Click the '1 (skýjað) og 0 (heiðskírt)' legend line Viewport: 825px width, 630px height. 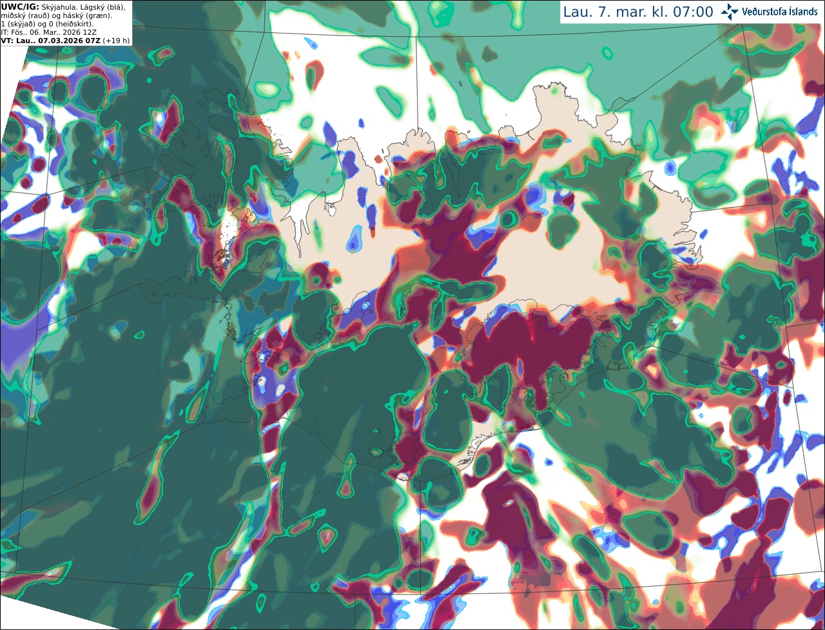click(47, 23)
